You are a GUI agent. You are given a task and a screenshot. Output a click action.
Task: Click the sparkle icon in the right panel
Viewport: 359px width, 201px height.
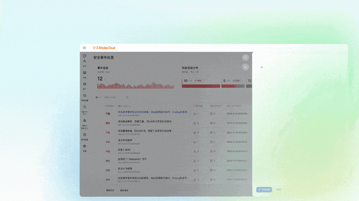tap(262, 67)
